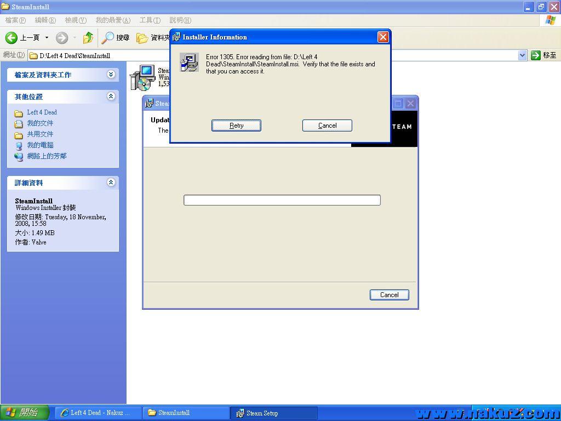Viewport: 561px width, 421px height.
Task: Click the Back arrow toolbar icon
Action: [x=12, y=38]
